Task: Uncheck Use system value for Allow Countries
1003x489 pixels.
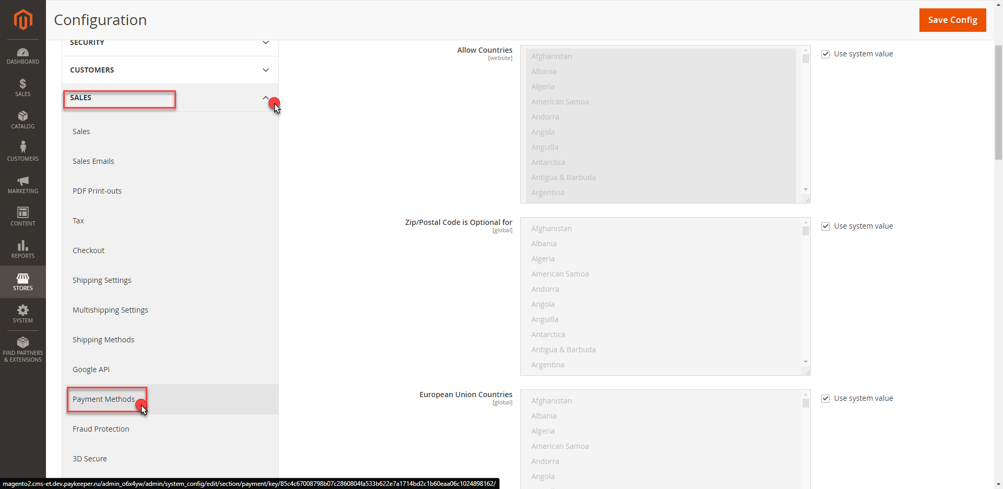Action: [x=825, y=54]
